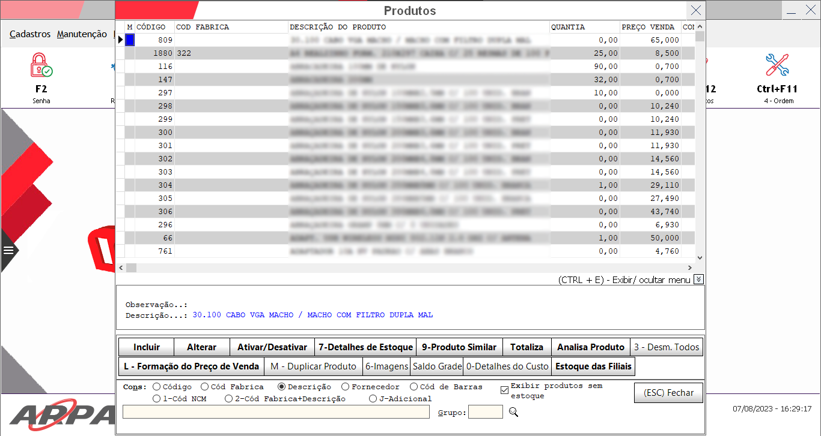Image resolution: width=821 pixels, height=436 pixels.
Task: Open L - Formação do Preço de Venda
Action: click(191, 366)
